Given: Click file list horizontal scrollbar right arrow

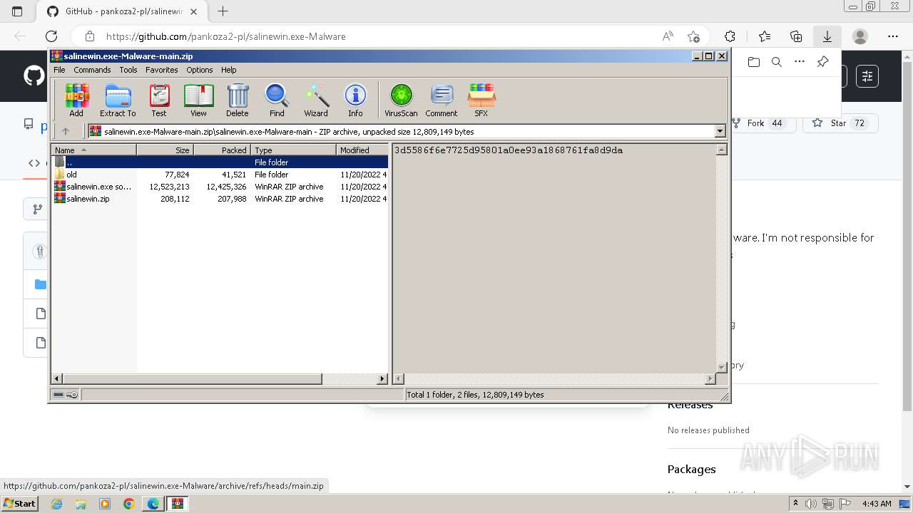Looking at the screenshot, I should (x=382, y=379).
